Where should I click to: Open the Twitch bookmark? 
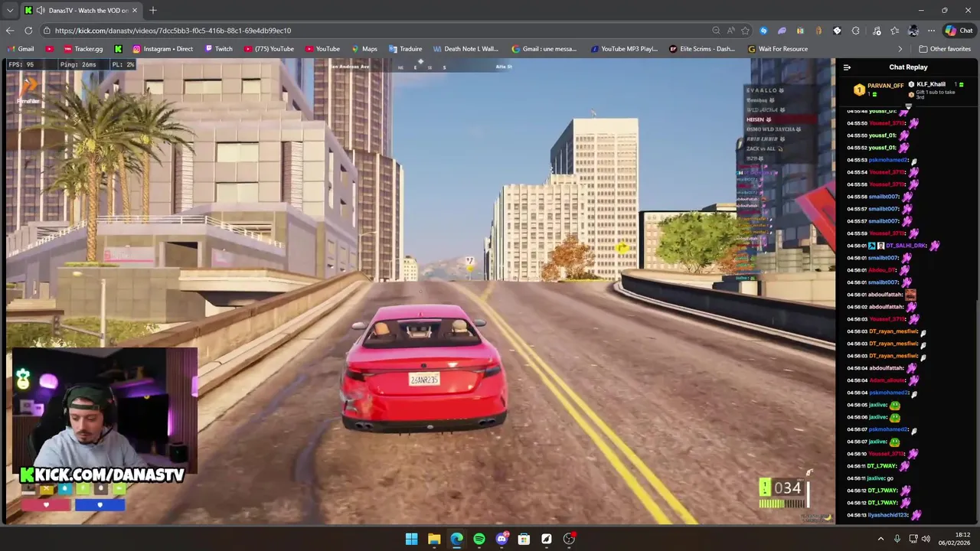[x=218, y=49]
